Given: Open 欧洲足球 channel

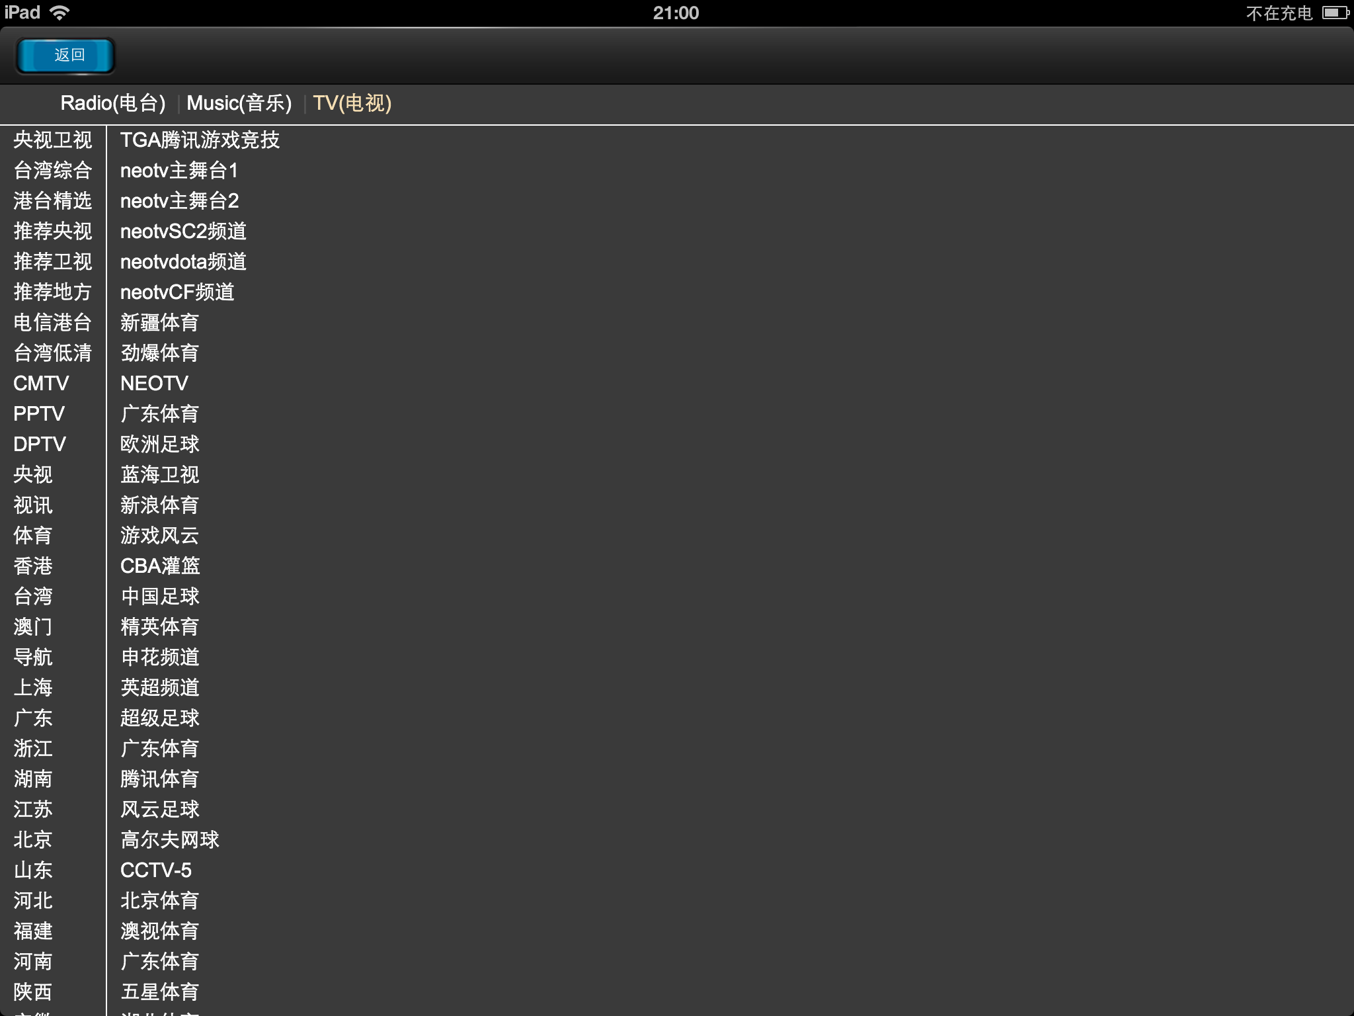Looking at the screenshot, I should pos(160,444).
